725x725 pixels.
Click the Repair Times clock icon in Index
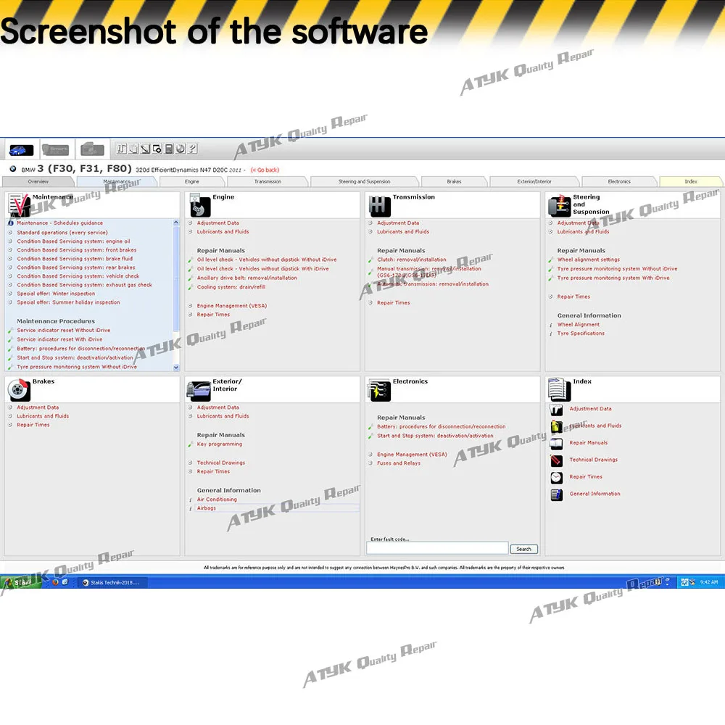[x=556, y=477]
